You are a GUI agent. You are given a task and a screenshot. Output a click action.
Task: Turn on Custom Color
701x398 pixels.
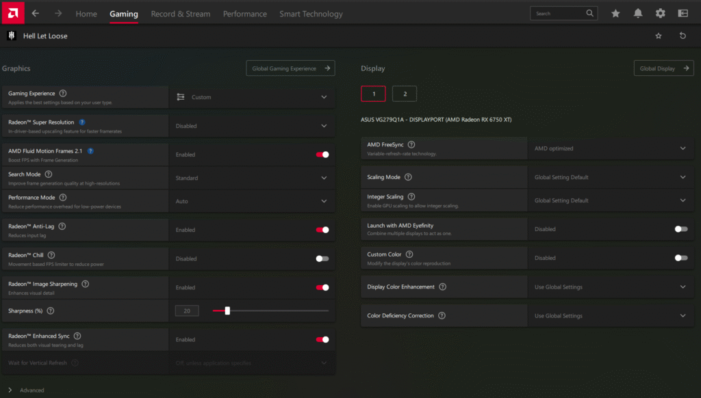681,258
